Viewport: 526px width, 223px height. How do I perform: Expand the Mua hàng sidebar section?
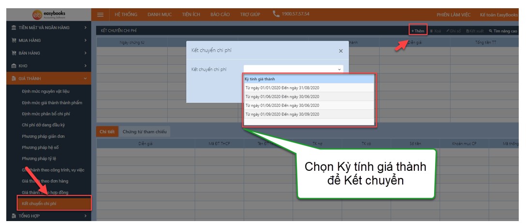86,40
